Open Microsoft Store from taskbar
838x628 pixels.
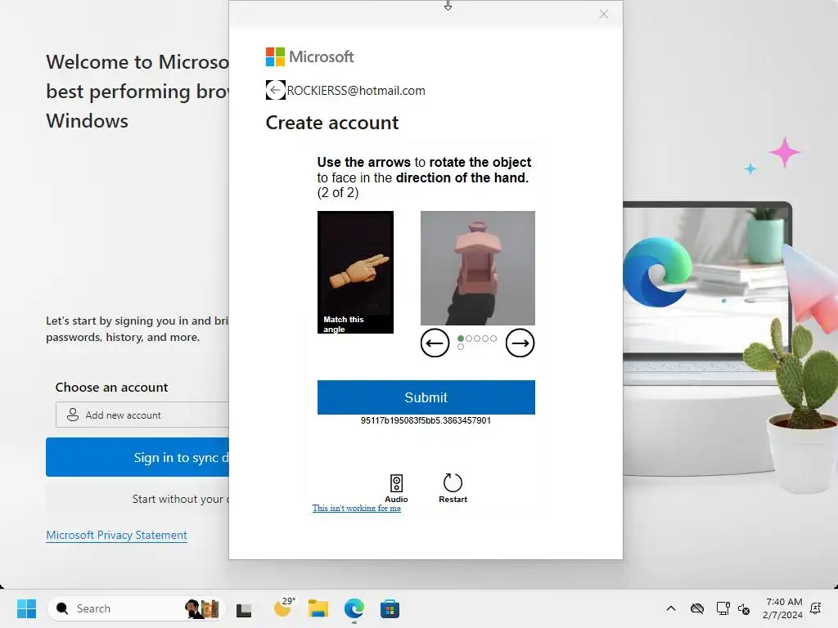[390, 608]
